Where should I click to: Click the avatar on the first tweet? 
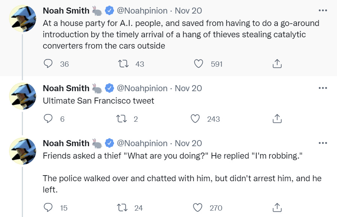tap(23, 18)
